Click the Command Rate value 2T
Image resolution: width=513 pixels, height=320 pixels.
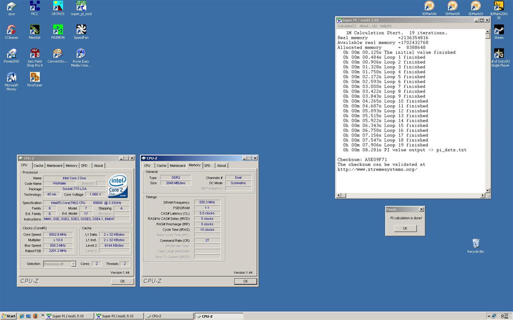[x=207, y=240]
